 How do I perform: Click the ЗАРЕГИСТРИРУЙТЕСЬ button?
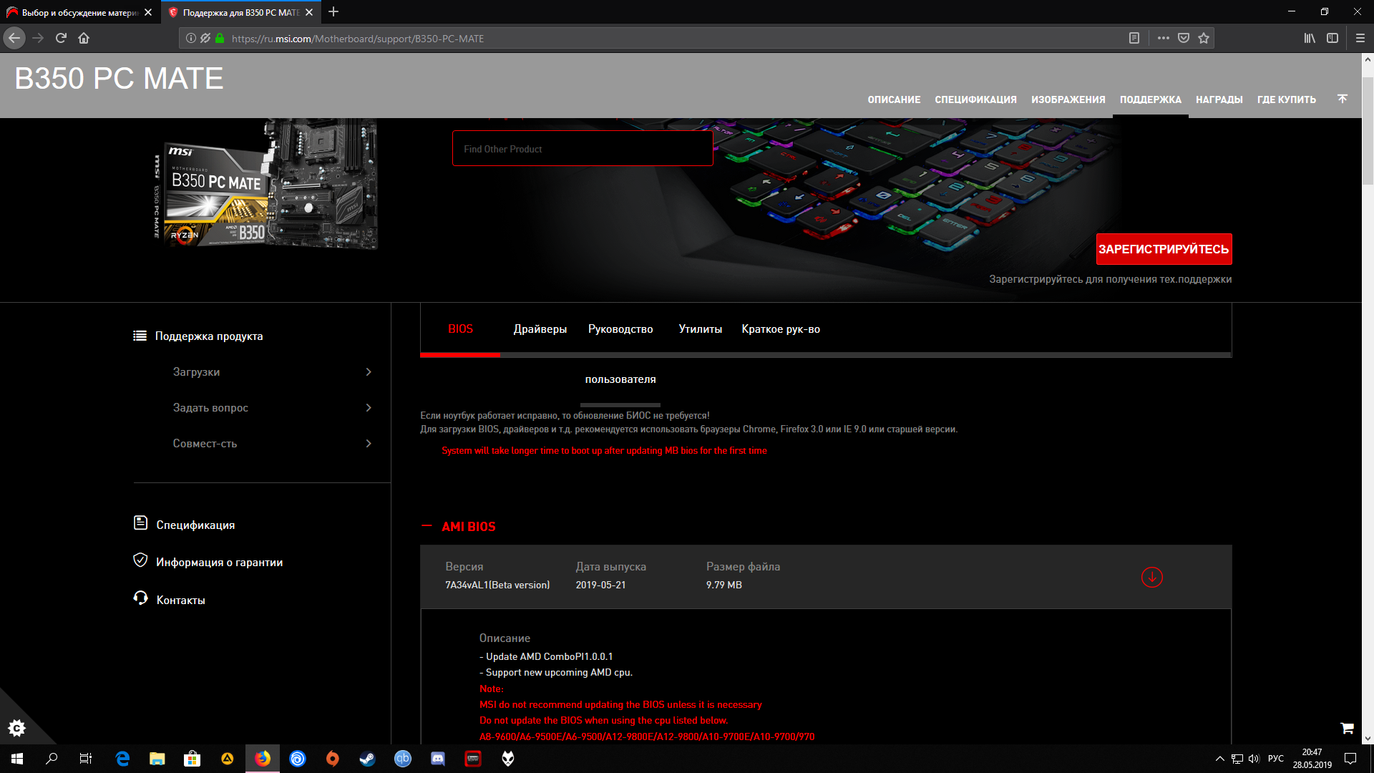pos(1164,249)
